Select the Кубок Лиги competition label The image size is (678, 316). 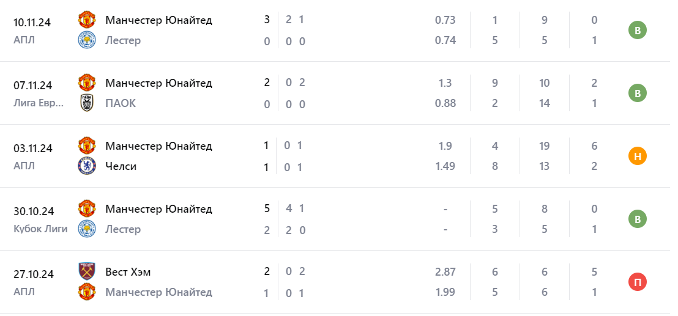click(40, 229)
